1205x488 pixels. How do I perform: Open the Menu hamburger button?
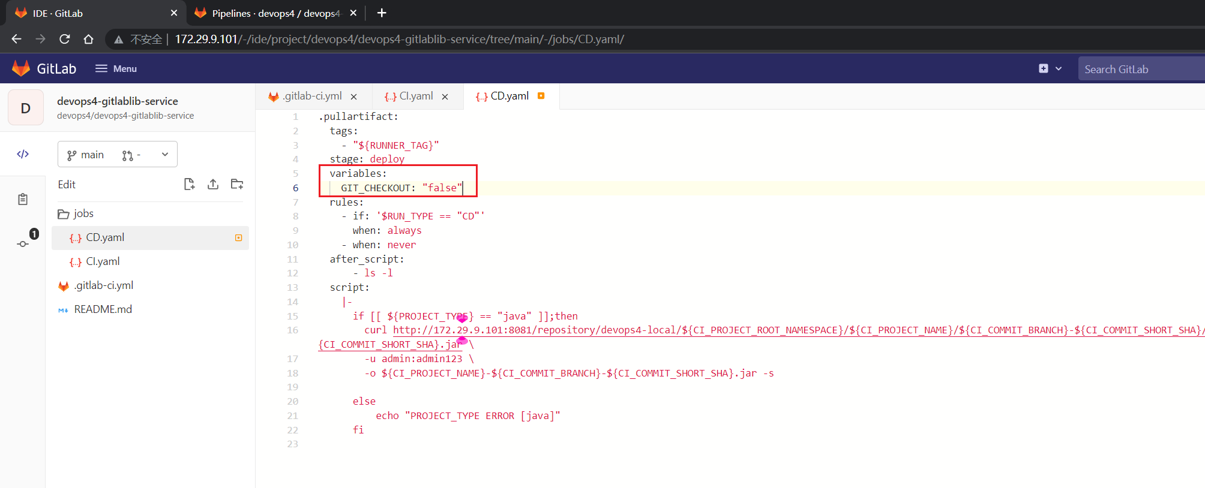coord(116,68)
